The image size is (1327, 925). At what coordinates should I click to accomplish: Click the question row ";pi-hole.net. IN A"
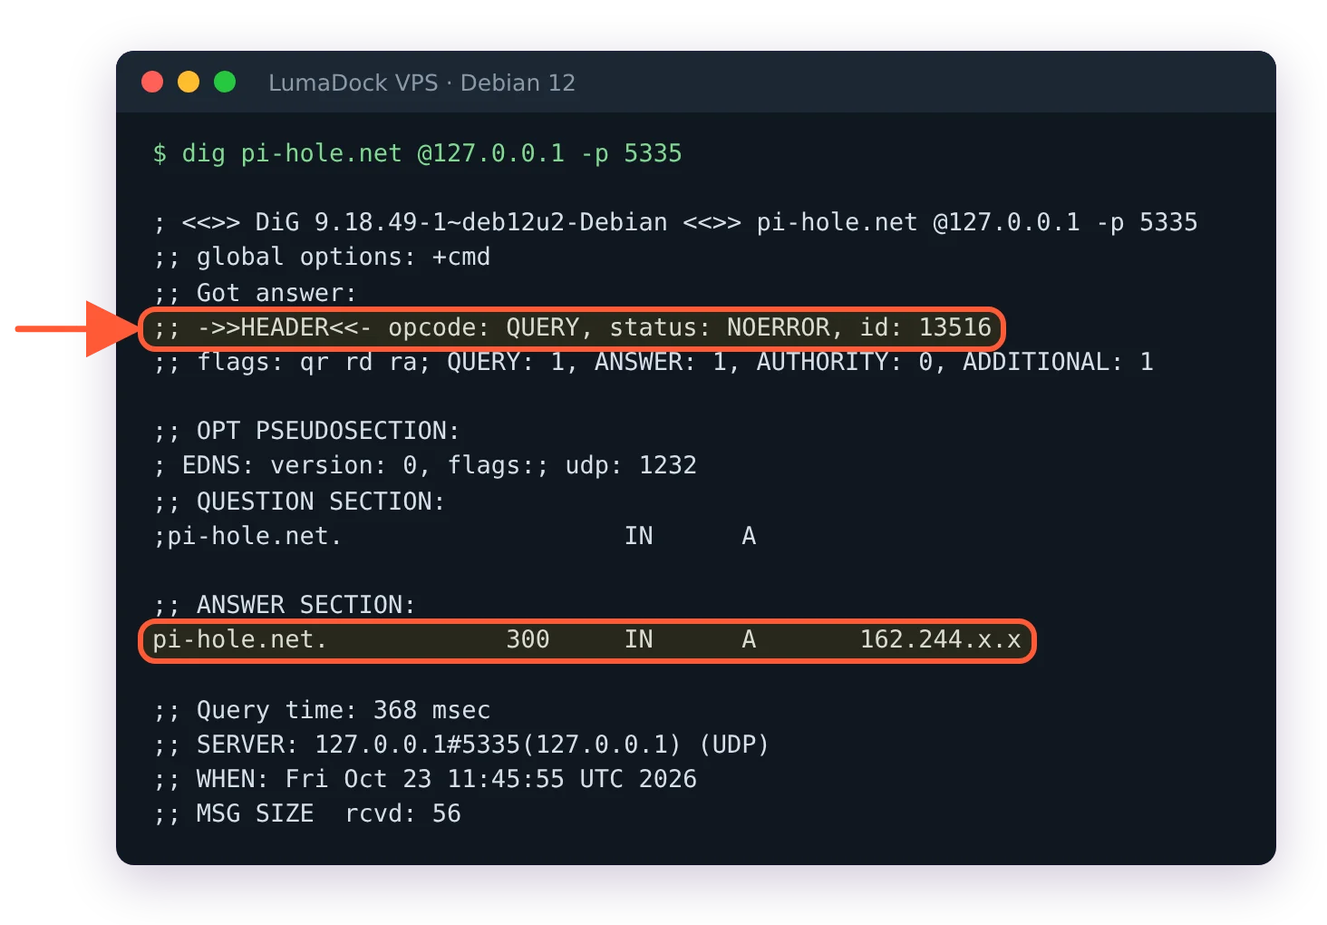454,536
